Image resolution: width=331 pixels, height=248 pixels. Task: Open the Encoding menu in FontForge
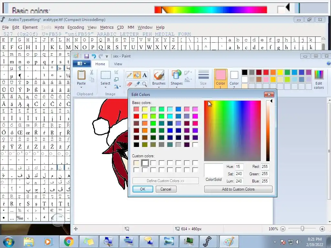tap(76, 27)
